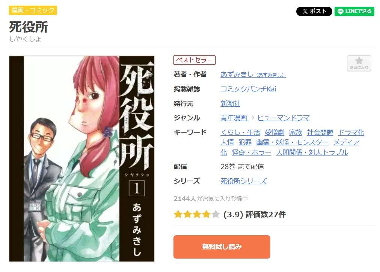Open 死役所シリーズ series link
This screenshot has width=380, height=272.
pyautogui.click(x=243, y=181)
